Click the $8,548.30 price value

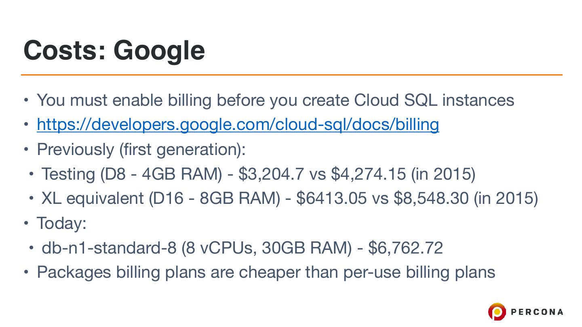(x=431, y=198)
